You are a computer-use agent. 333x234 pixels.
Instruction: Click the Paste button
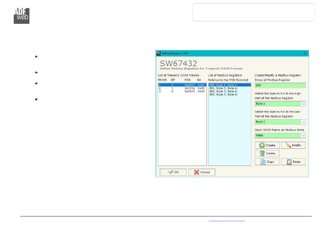pos(293,162)
